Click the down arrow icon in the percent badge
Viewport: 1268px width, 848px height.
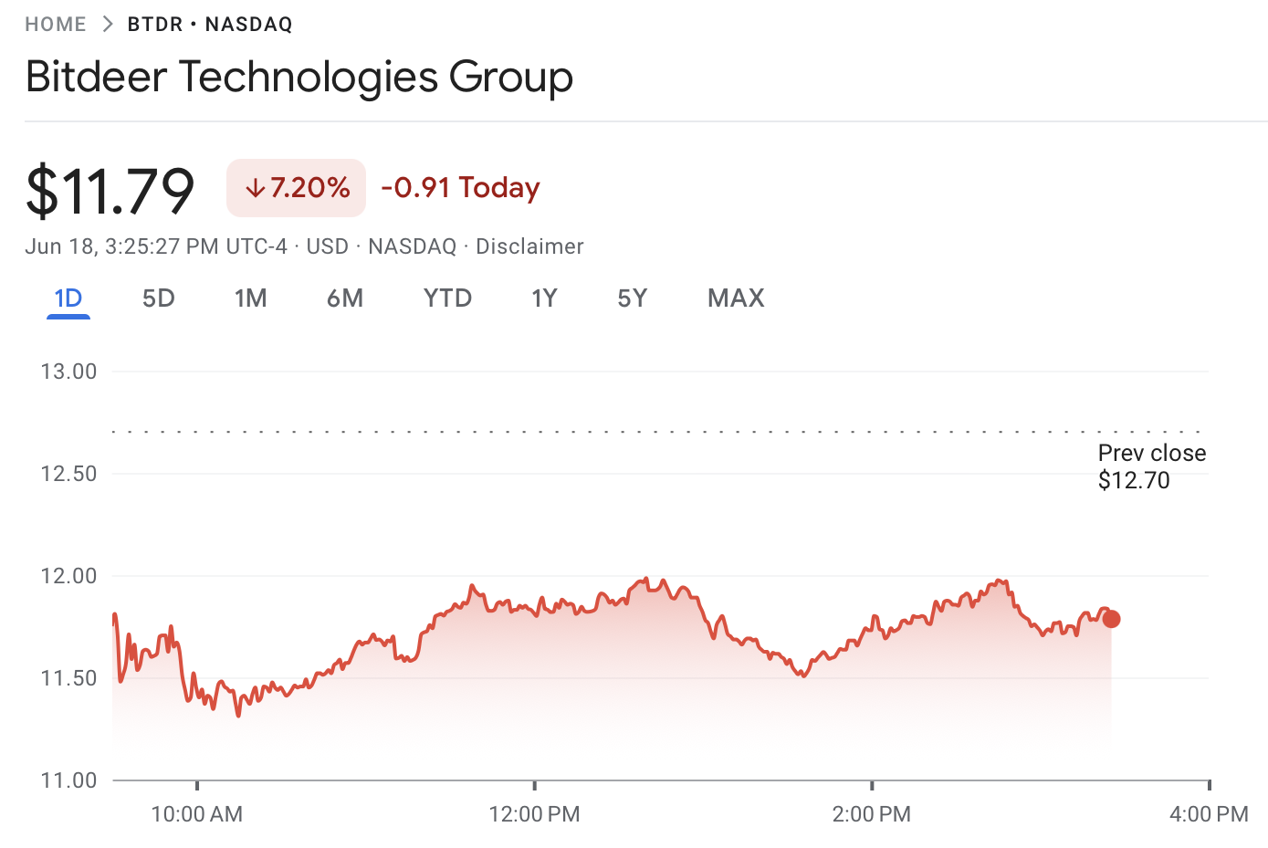click(x=256, y=188)
